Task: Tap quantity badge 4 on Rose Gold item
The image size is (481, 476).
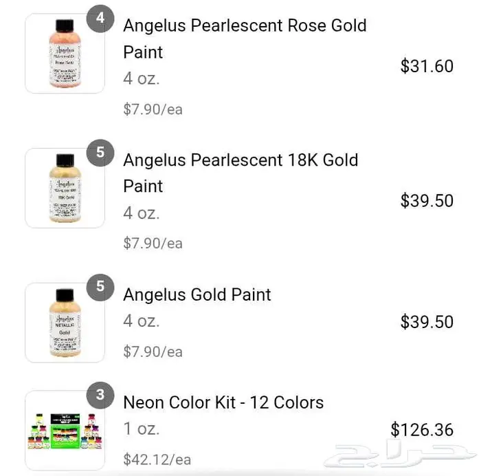Action: point(100,18)
